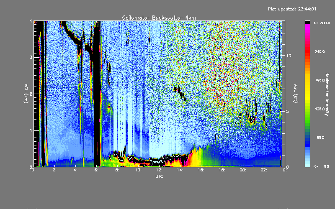The image size is (335, 209).
Task: Select the "UTC" x-axis label
Action: (x=159, y=176)
